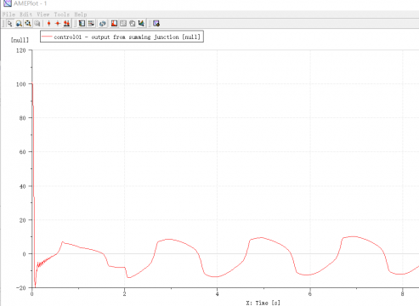
Task: Open the Tools menu
Action: [62, 14]
